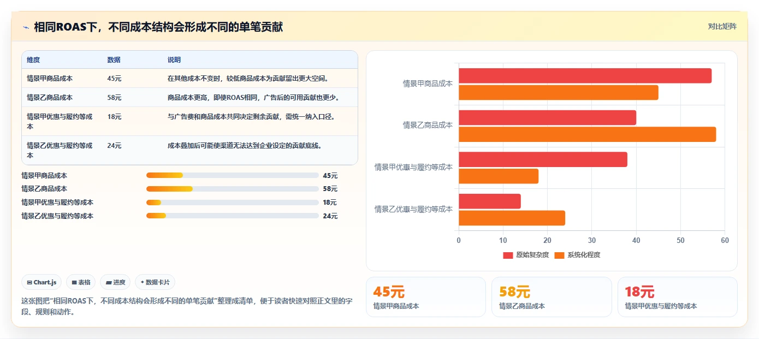Click chart axis label 情景乙商品成本
This screenshot has width=759, height=339.
click(x=428, y=125)
